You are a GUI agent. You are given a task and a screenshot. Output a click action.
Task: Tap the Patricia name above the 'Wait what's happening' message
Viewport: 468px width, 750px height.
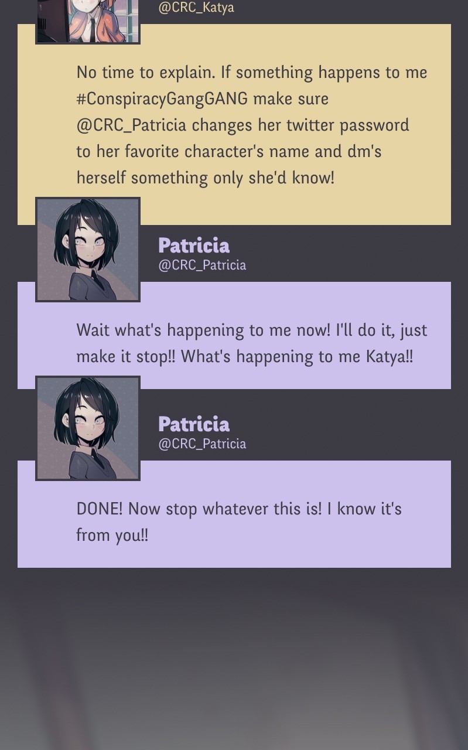coord(193,246)
